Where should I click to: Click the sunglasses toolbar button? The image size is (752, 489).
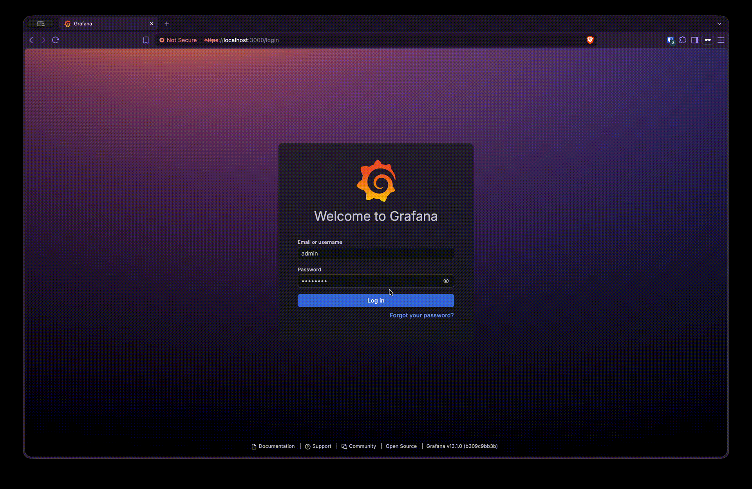(x=708, y=40)
